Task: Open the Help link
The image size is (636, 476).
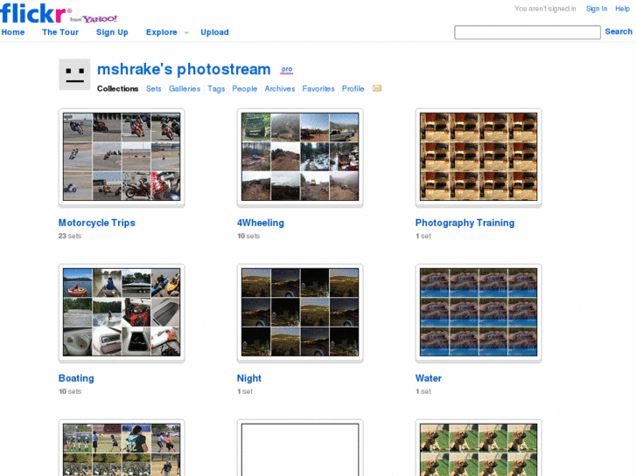Action: [622, 9]
